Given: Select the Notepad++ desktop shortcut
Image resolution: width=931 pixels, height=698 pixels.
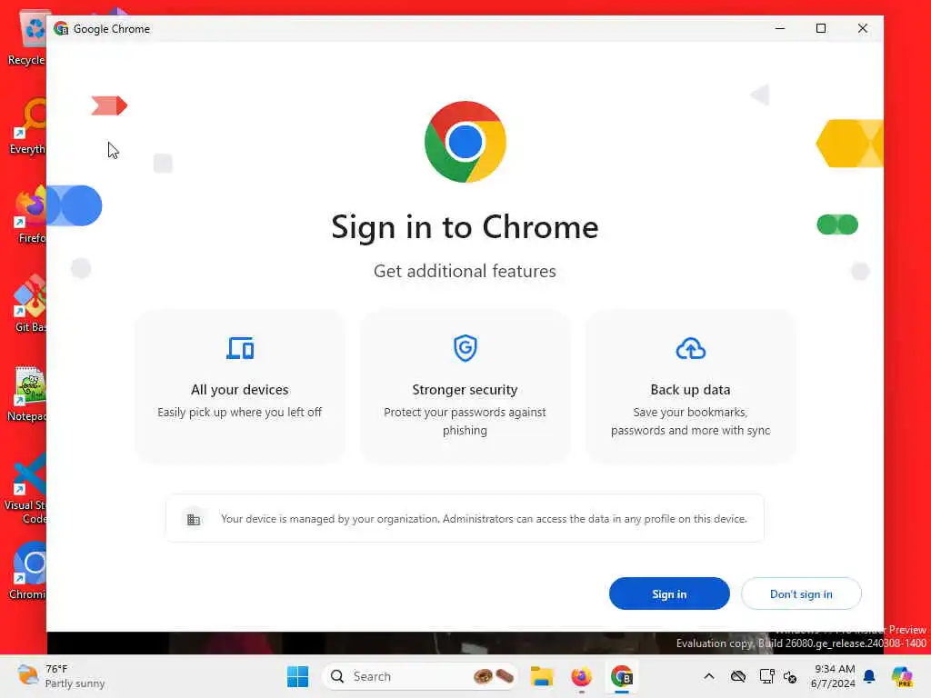Looking at the screenshot, I should [26, 393].
